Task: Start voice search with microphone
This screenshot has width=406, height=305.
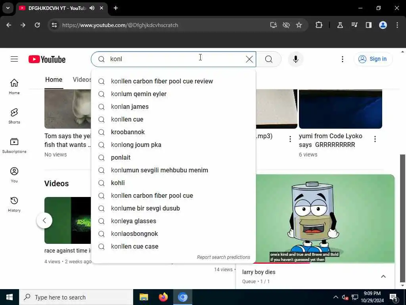Action: (x=295, y=59)
